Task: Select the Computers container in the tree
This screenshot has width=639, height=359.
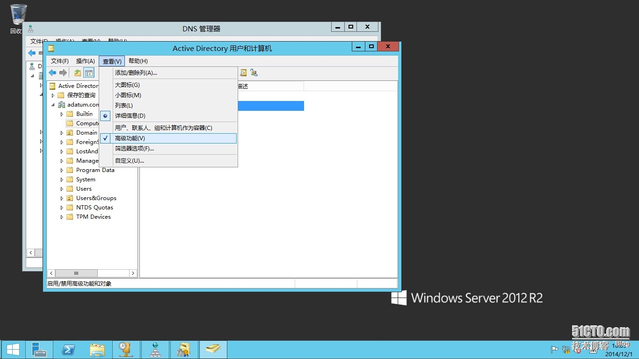Action: [x=82, y=123]
